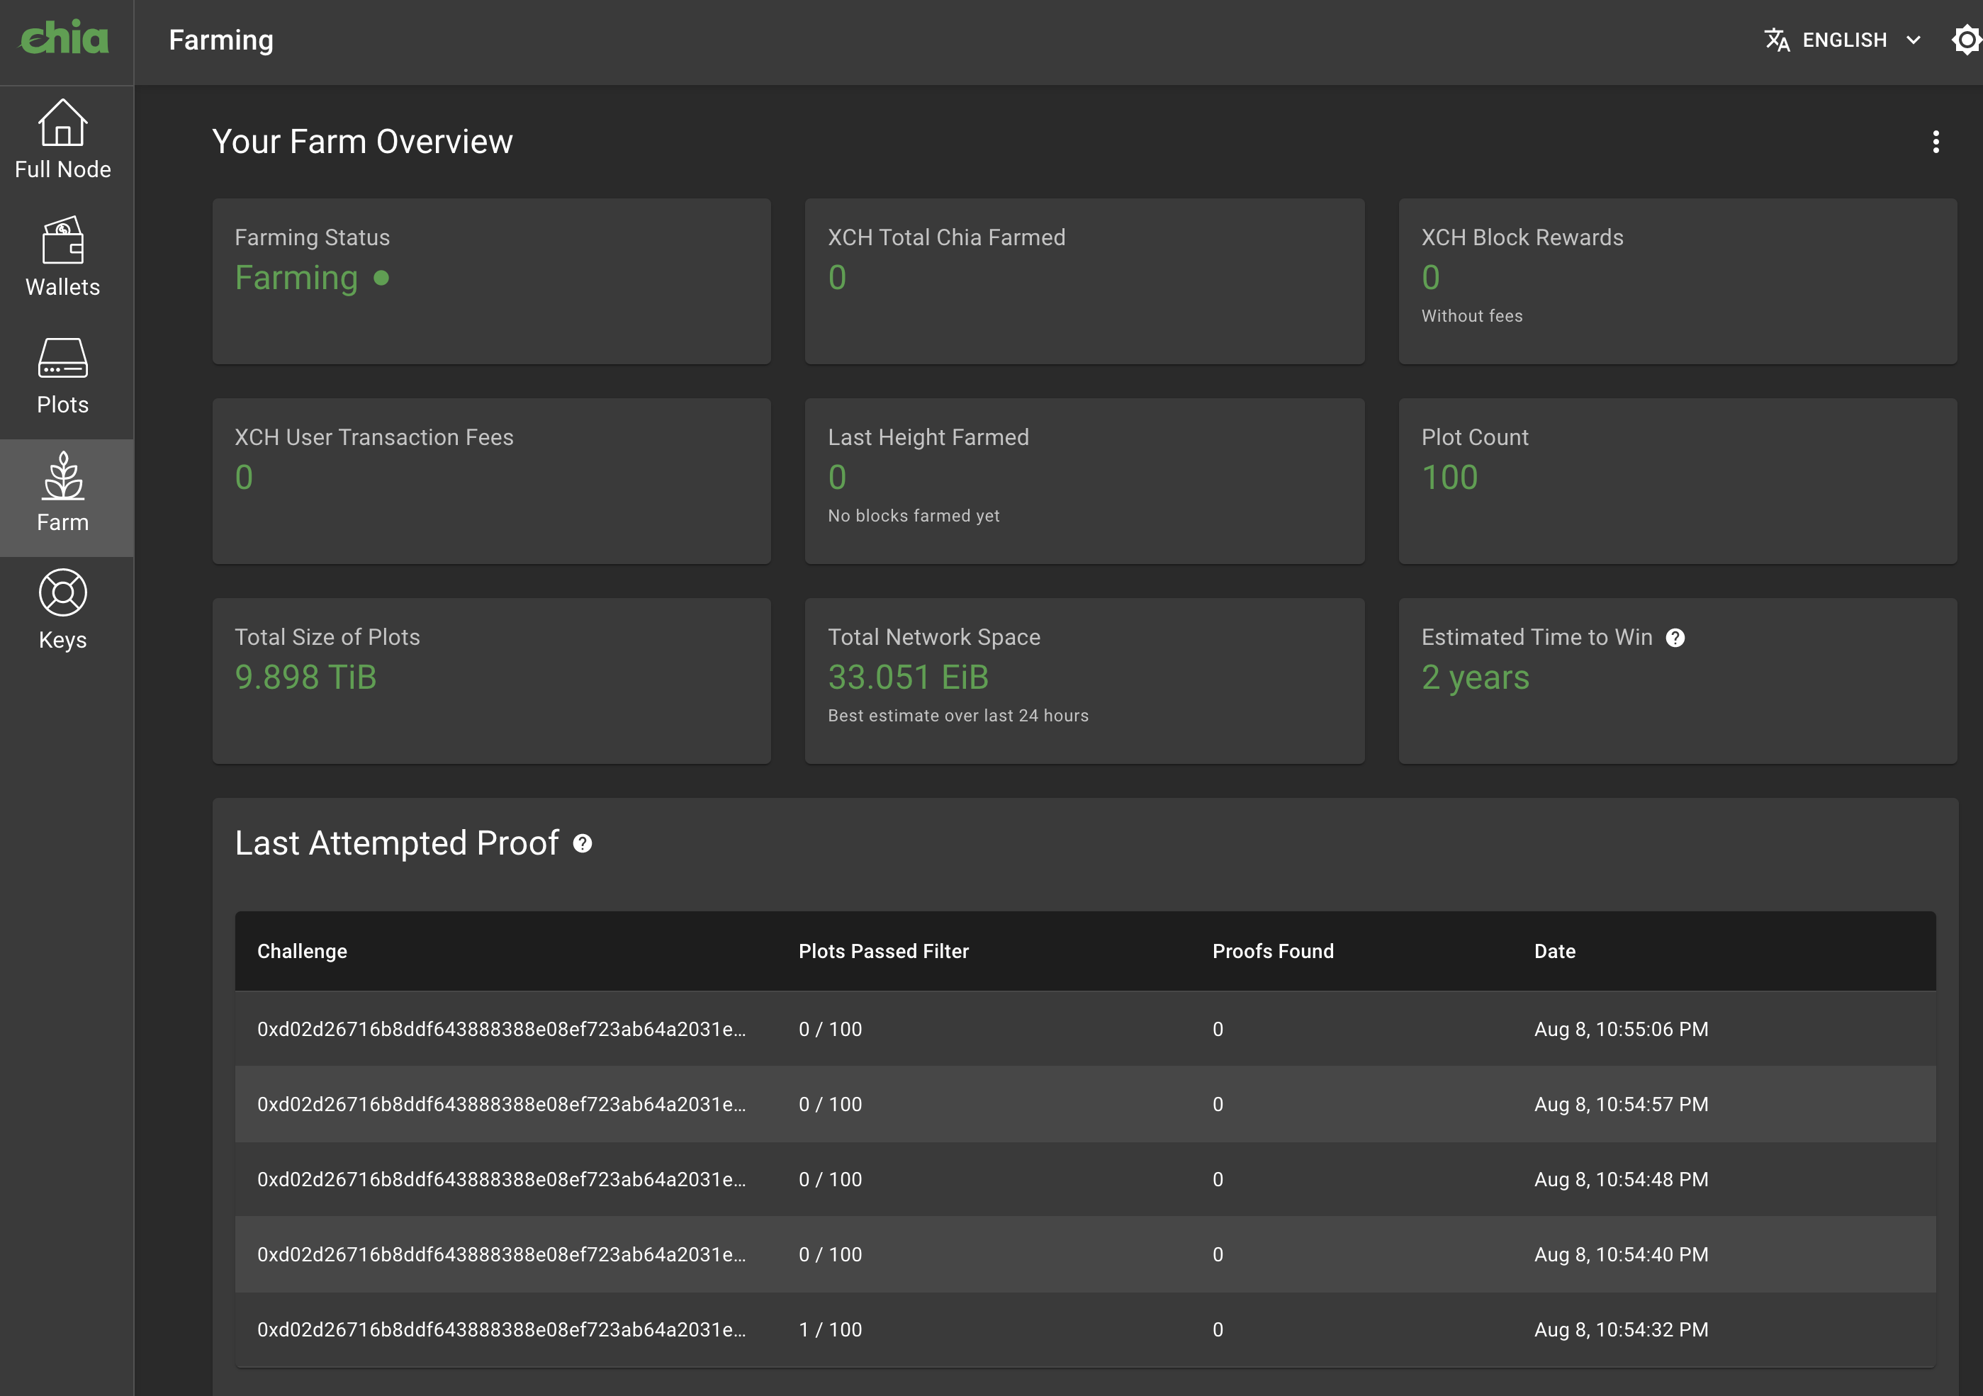
Task: Click the date Aug 8, 10:54:40 PM
Action: tap(1621, 1254)
